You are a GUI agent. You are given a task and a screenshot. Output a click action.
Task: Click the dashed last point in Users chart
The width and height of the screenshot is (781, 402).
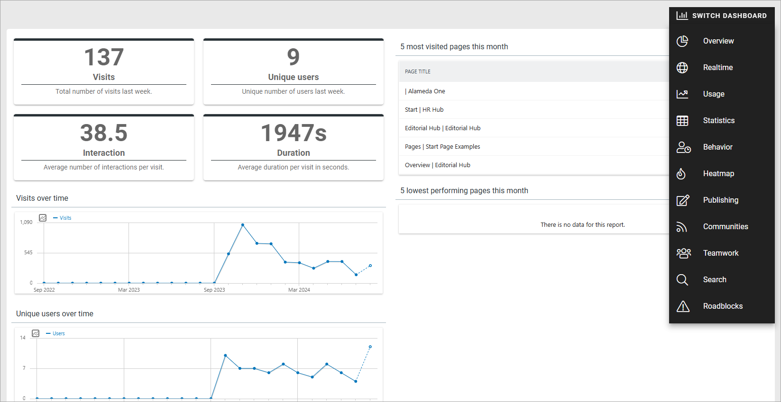370,347
